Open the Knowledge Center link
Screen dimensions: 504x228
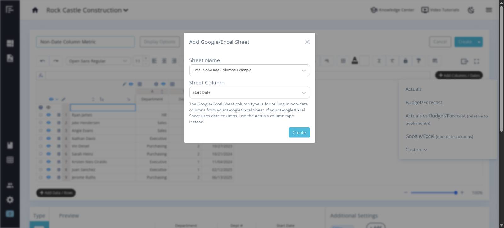coord(392,10)
